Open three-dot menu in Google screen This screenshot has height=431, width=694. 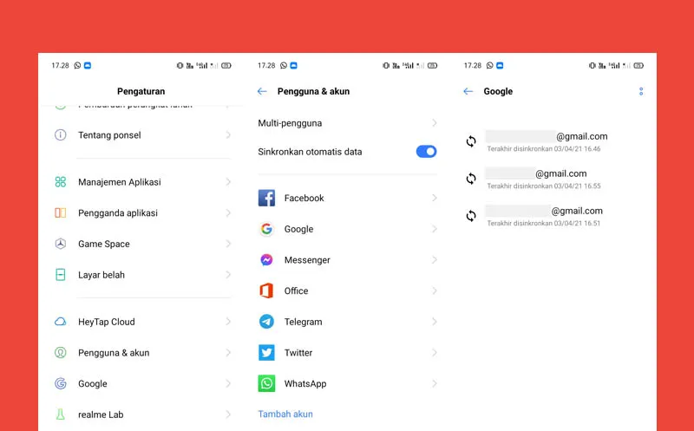point(641,91)
